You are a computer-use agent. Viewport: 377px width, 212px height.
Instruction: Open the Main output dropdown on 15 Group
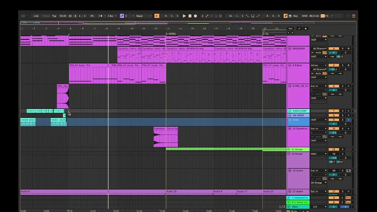pos(319,154)
